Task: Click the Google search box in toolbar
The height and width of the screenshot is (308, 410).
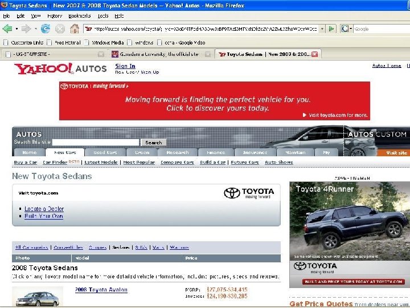Action: tap(382, 29)
